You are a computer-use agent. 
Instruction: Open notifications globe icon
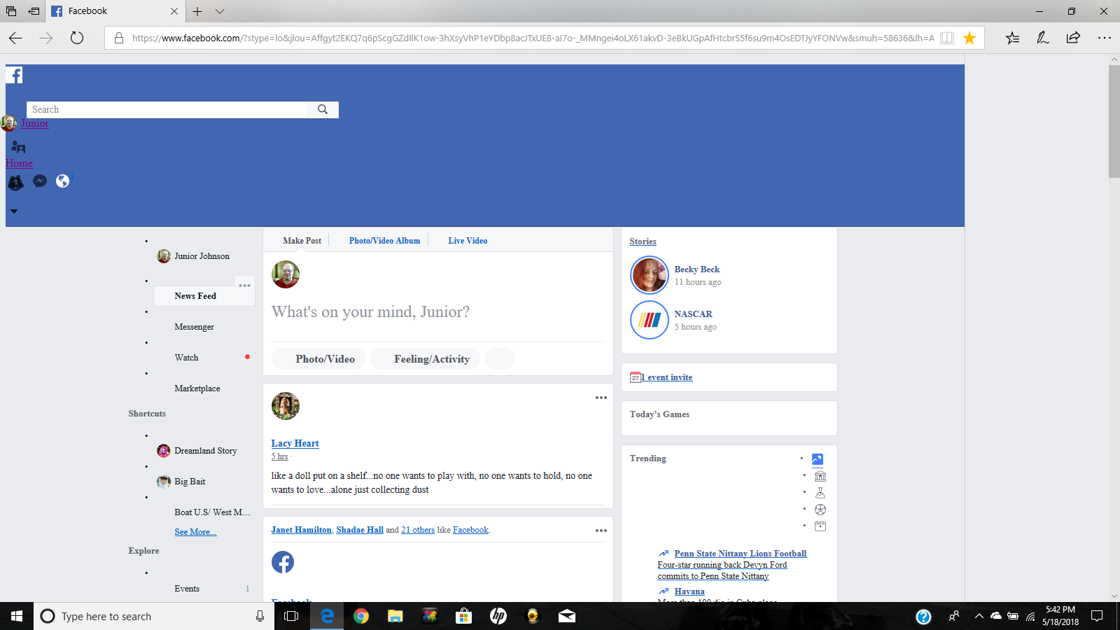click(63, 181)
